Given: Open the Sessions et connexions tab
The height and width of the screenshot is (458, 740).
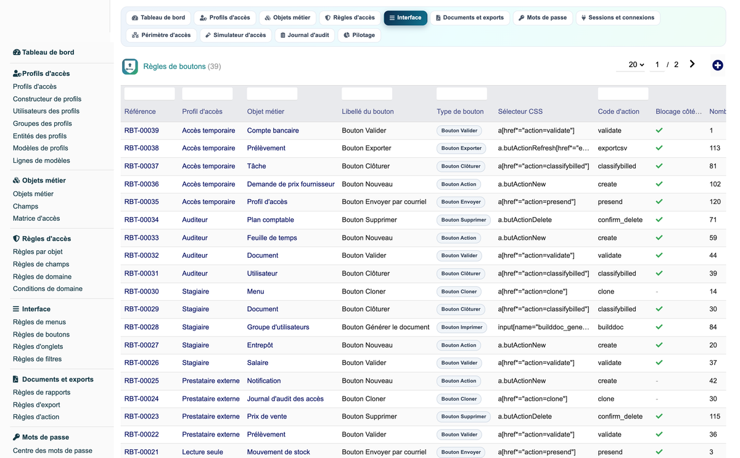Looking at the screenshot, I should click(x=618, y=18).
